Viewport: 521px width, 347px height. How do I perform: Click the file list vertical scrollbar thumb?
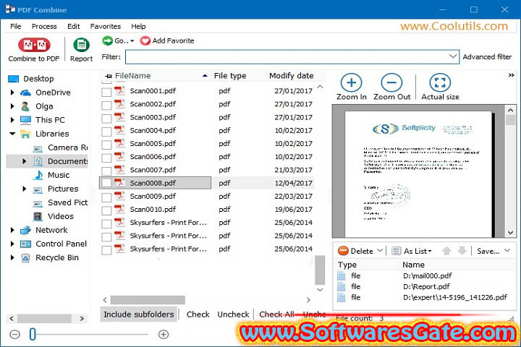320,270
